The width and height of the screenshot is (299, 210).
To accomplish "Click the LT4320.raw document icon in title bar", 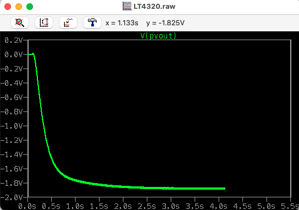I will tap(127, 6).
